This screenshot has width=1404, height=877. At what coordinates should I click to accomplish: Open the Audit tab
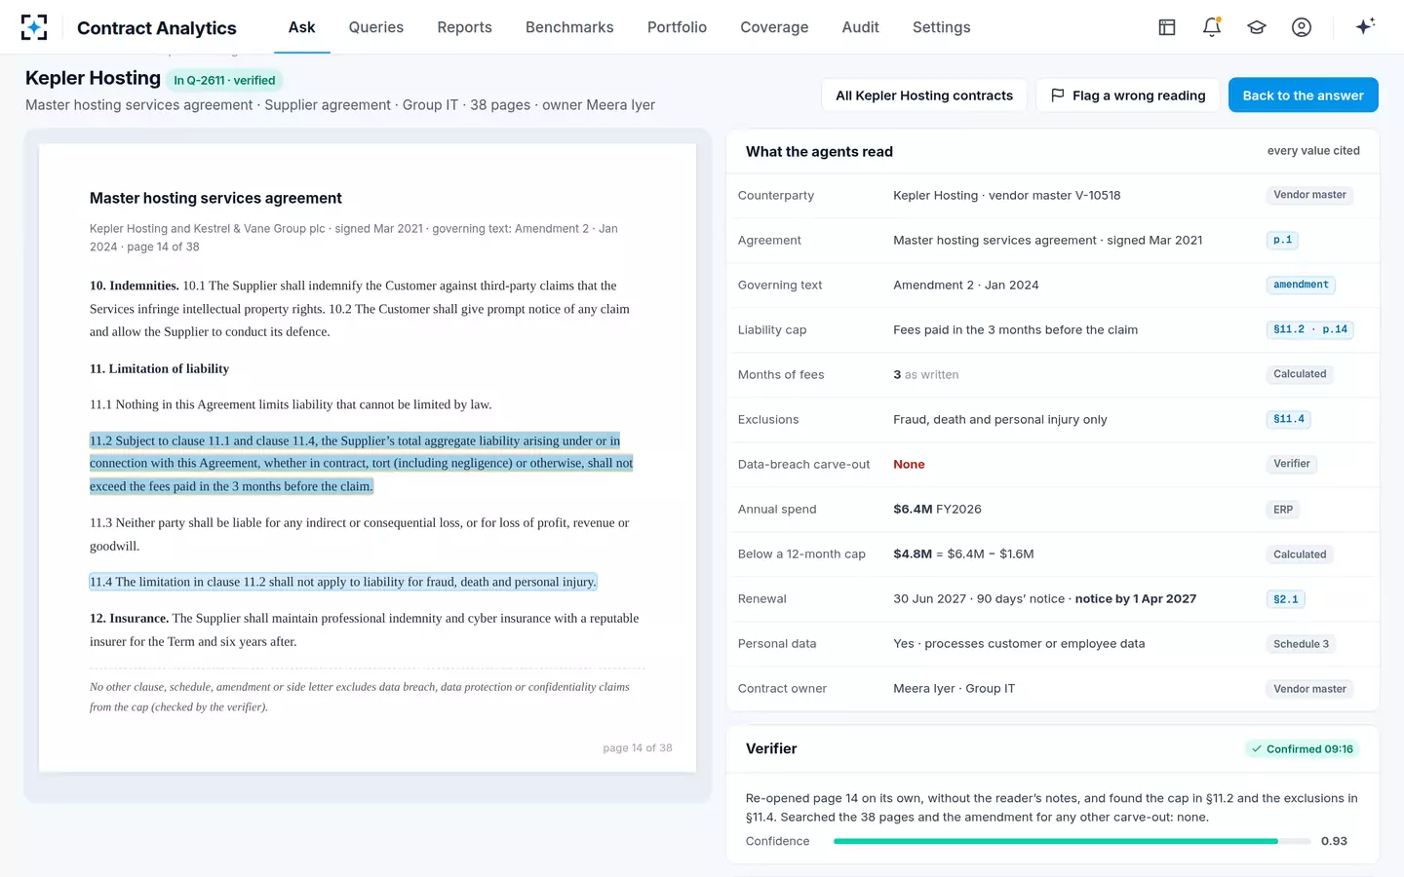click(860, 27)
